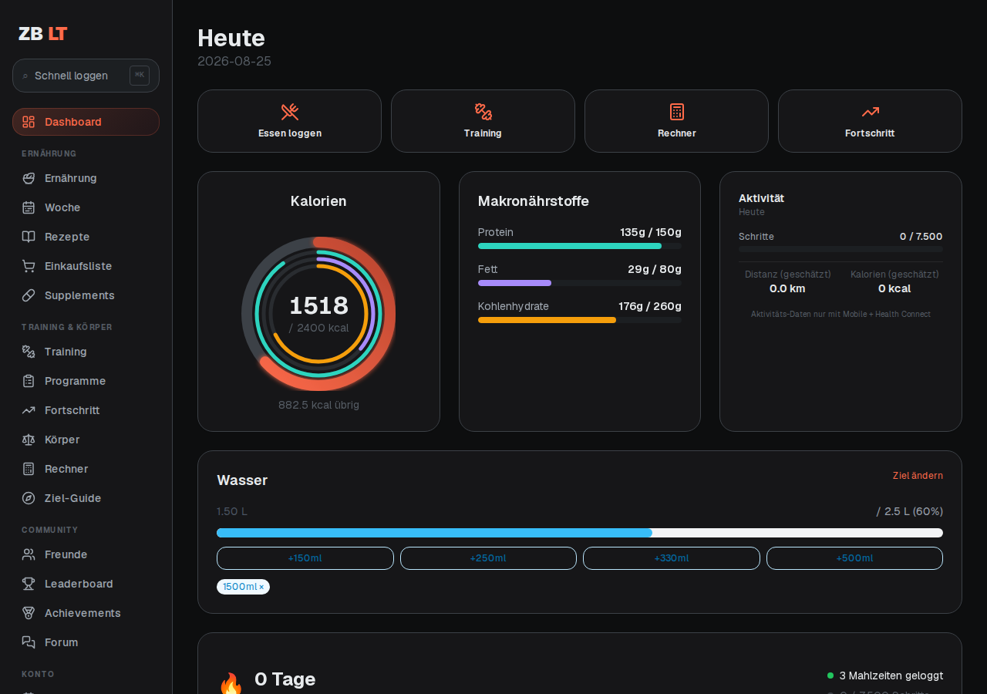
Task: Click the '/ 2.5 L (60%)' water goal text
Action: 910,511
